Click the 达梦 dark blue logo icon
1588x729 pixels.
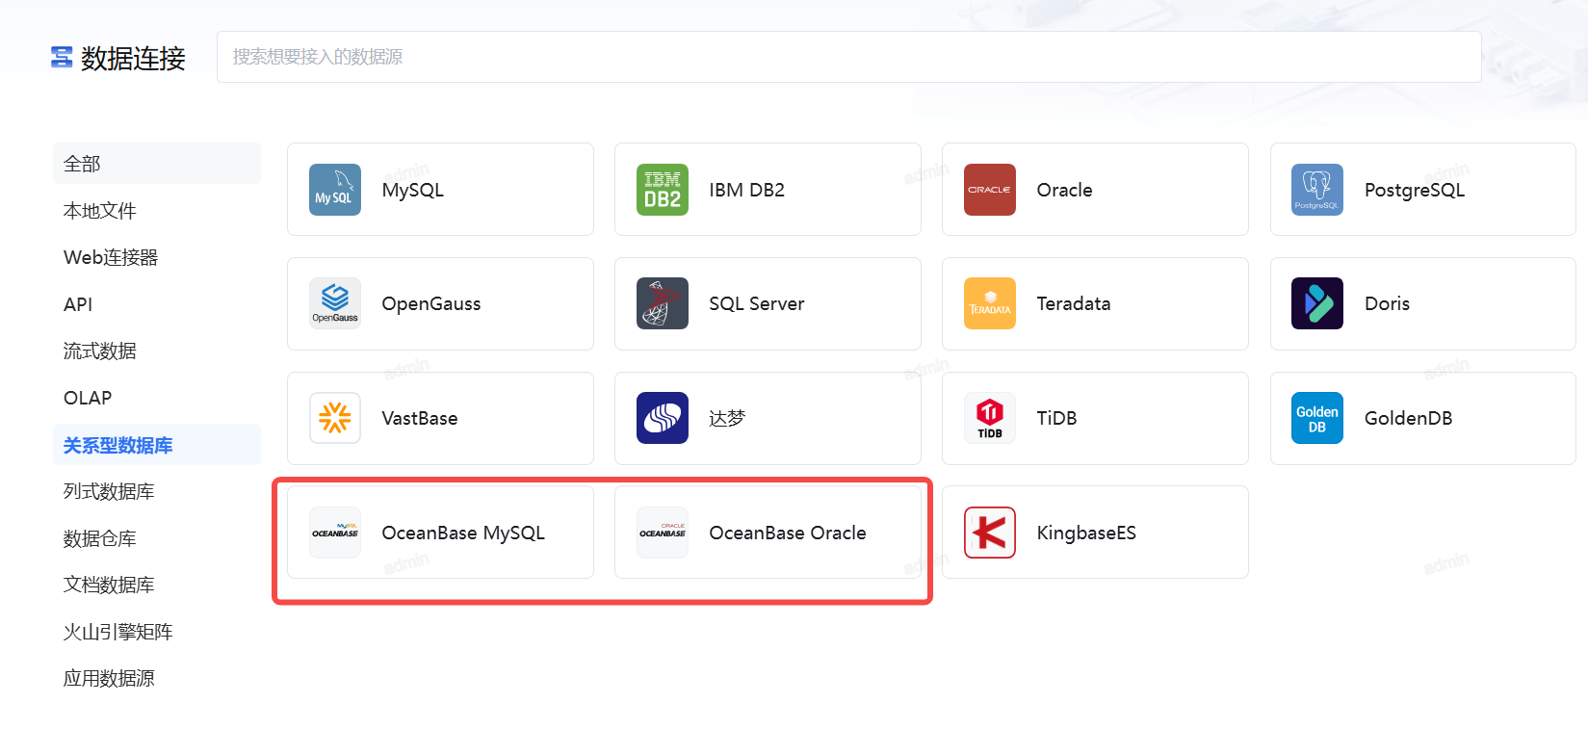[663, 418]
